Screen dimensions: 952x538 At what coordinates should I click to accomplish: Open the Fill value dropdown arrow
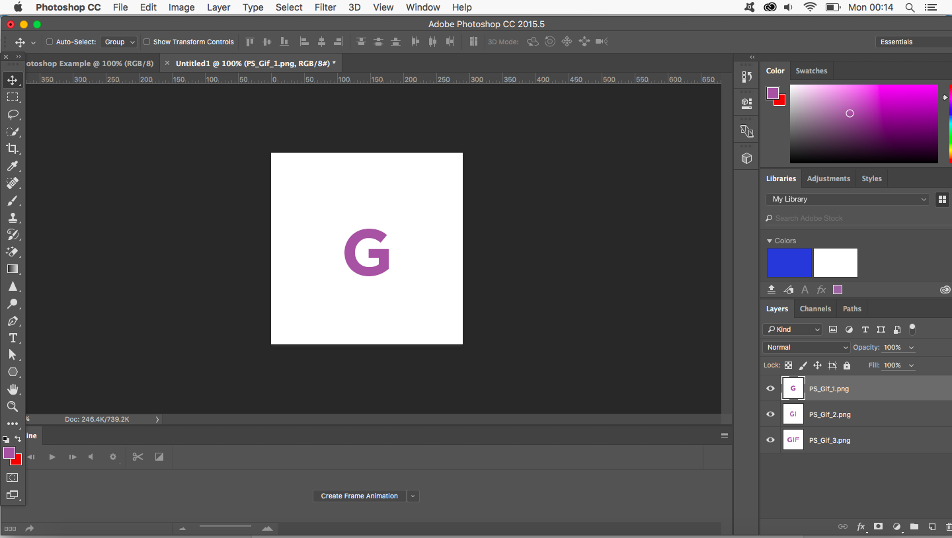pyautogui.click(x=911, y=365)
